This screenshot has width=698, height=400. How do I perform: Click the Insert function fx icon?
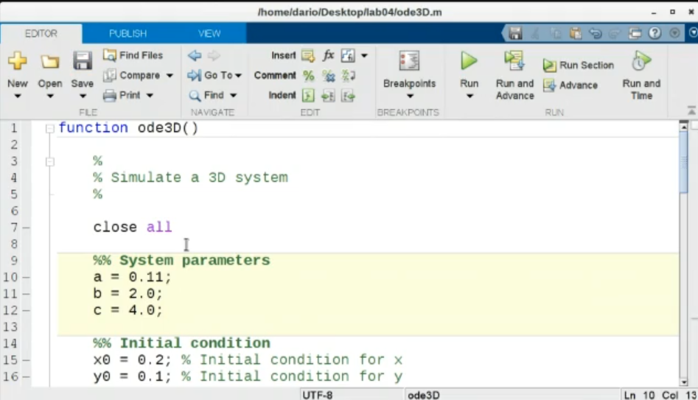pos(328,55)
